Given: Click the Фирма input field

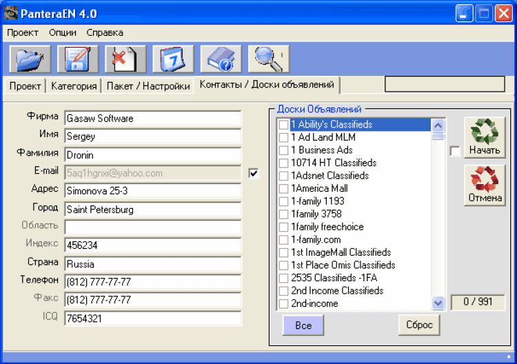Looking at the screenshot, I should 152,119.
